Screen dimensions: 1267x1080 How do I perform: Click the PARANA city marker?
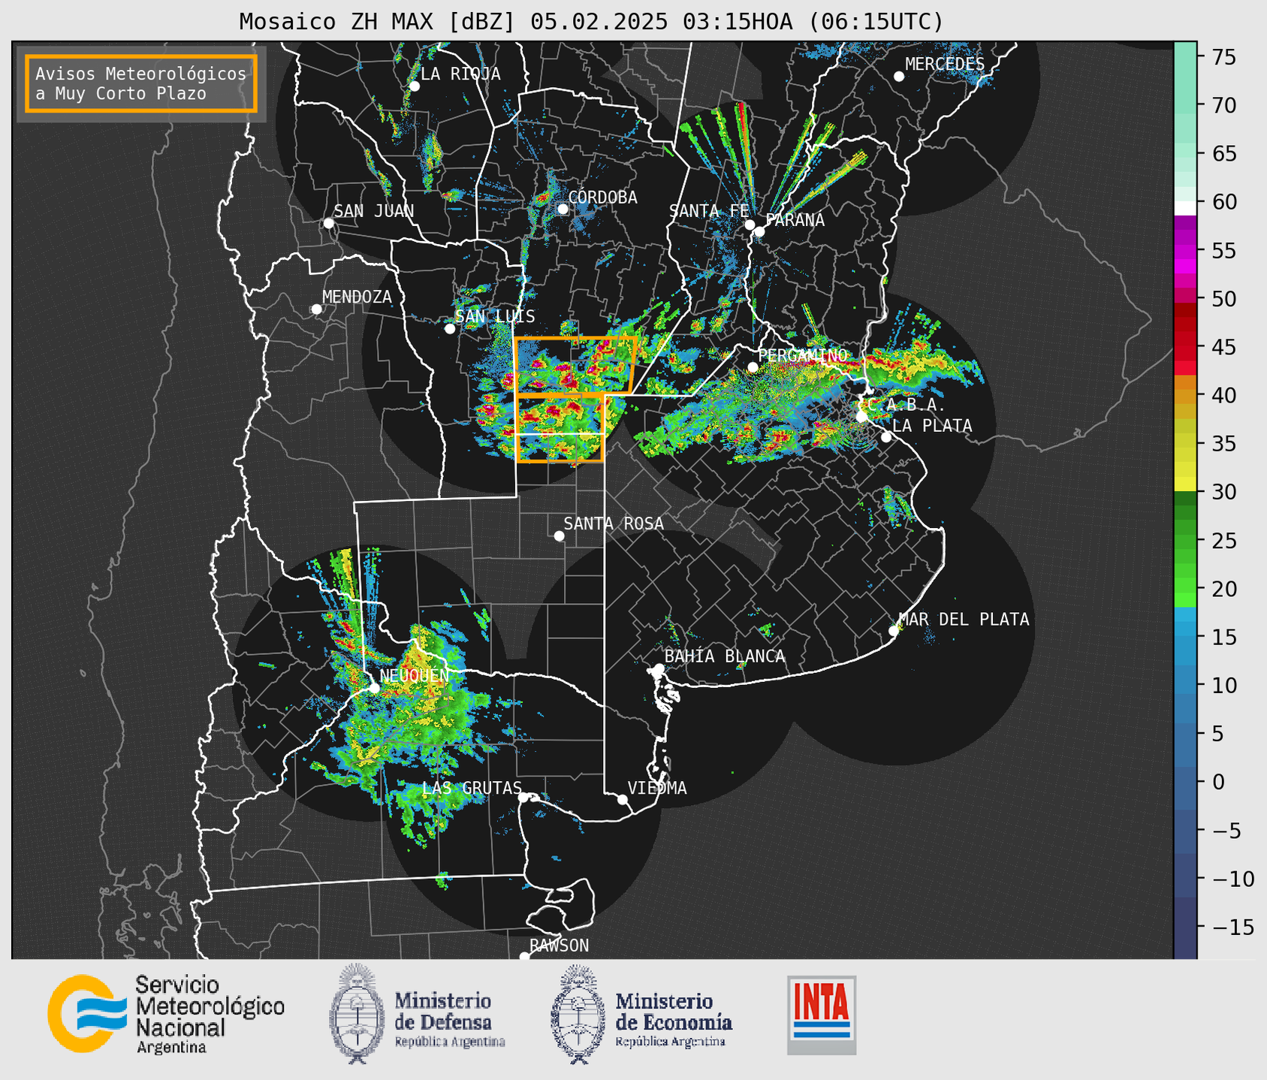[759, 231]
